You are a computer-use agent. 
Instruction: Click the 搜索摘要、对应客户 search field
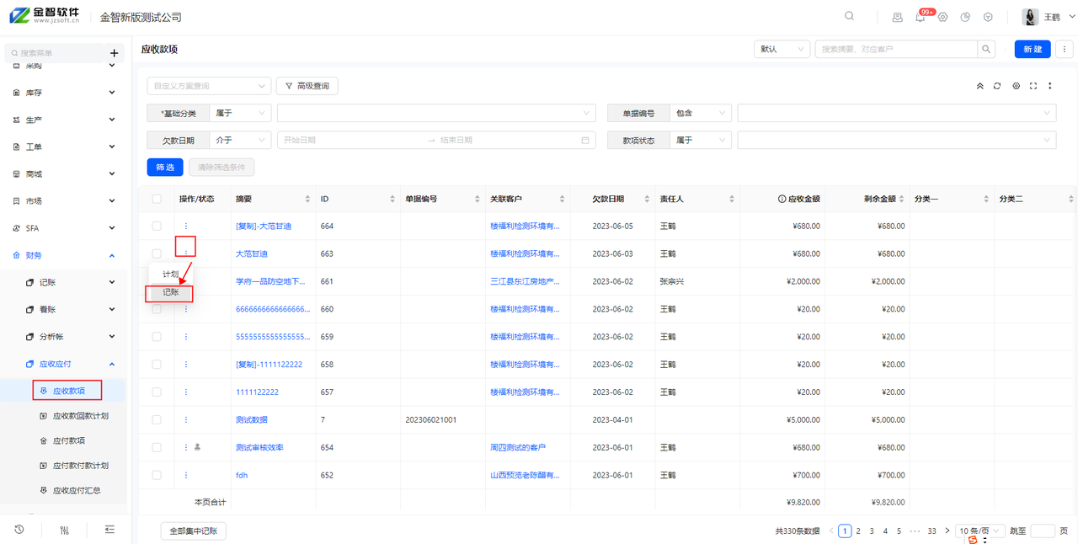pyautogui.click(x=896, y=50)
